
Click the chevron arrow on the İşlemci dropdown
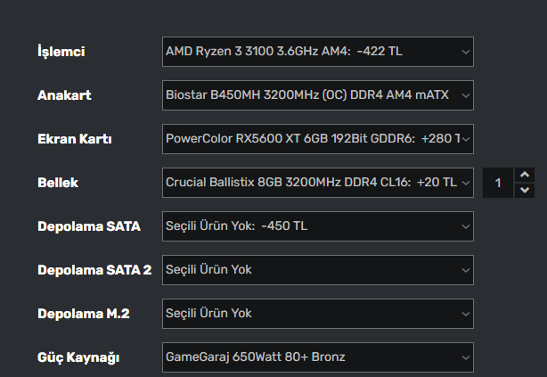click(x=465, y=52)
